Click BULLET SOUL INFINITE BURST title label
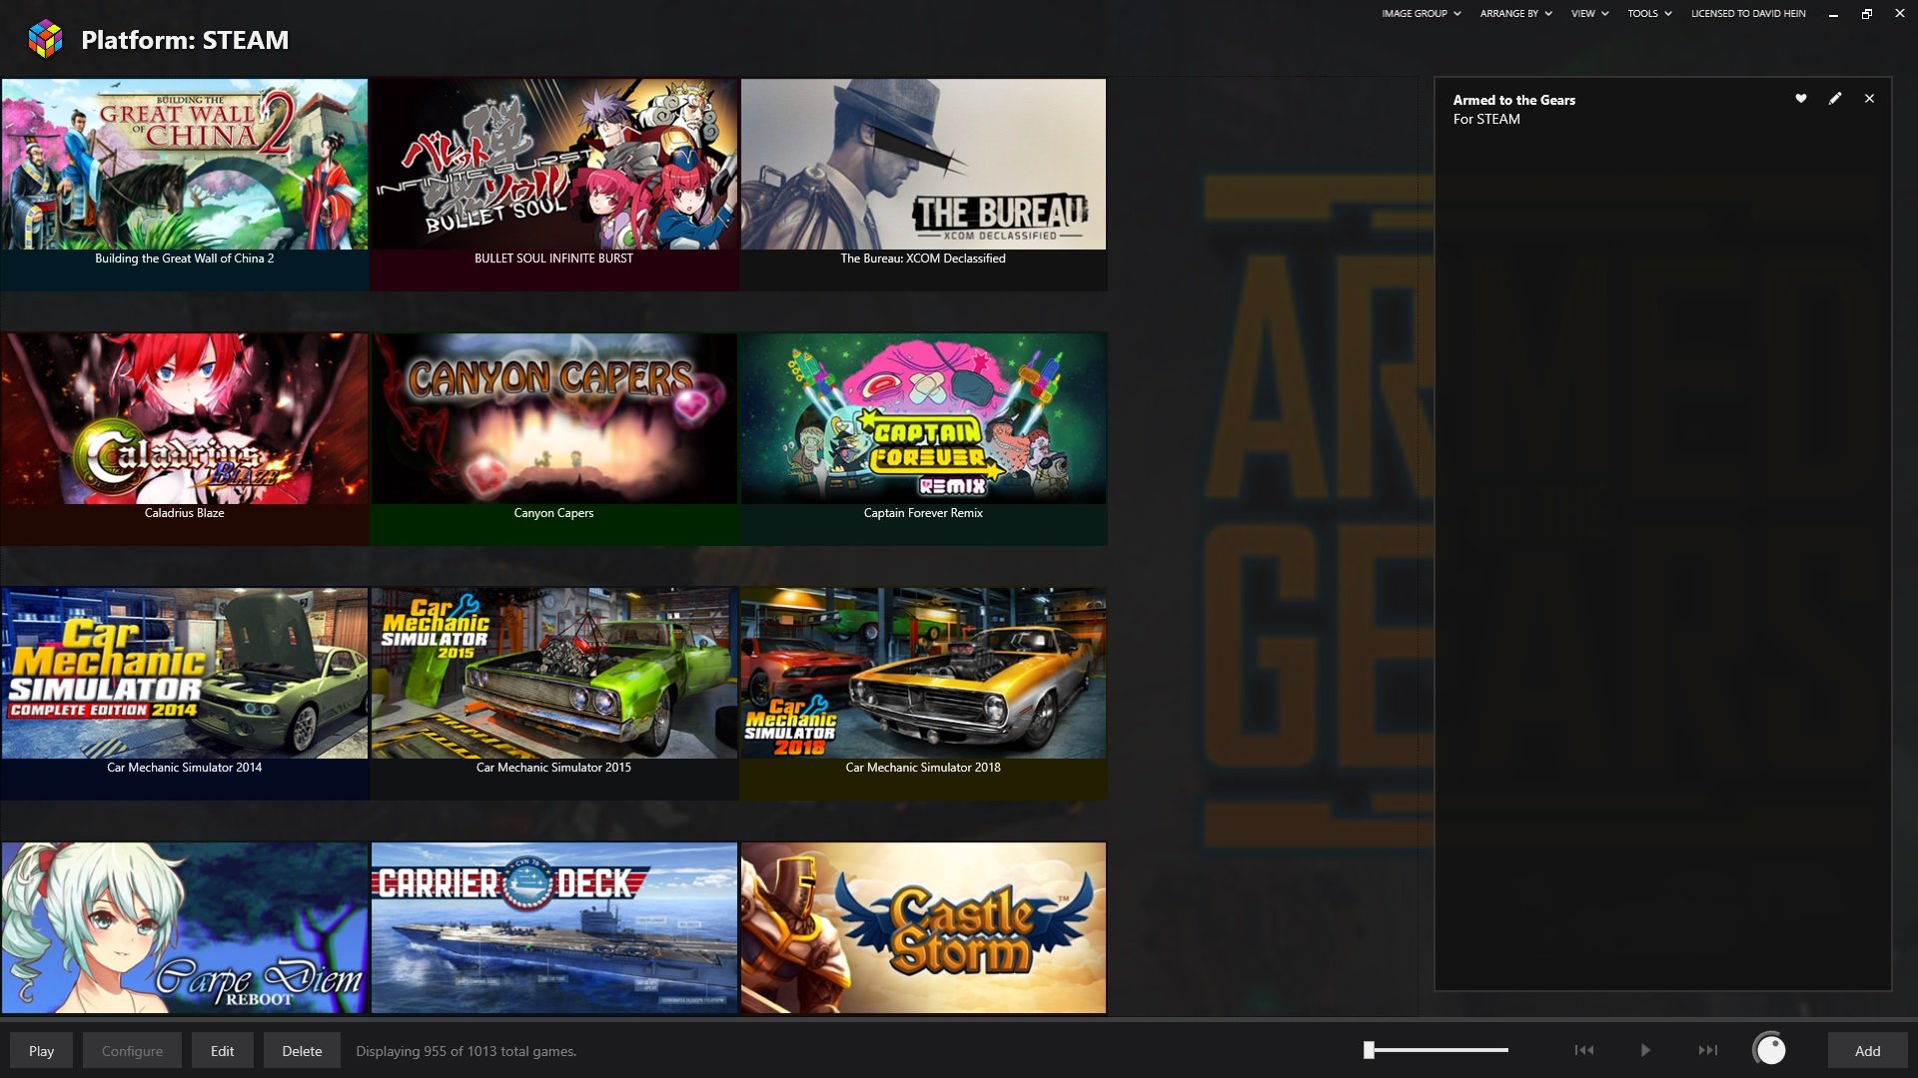Viewport: 1918px width, 1078px height. coord(553,259)
